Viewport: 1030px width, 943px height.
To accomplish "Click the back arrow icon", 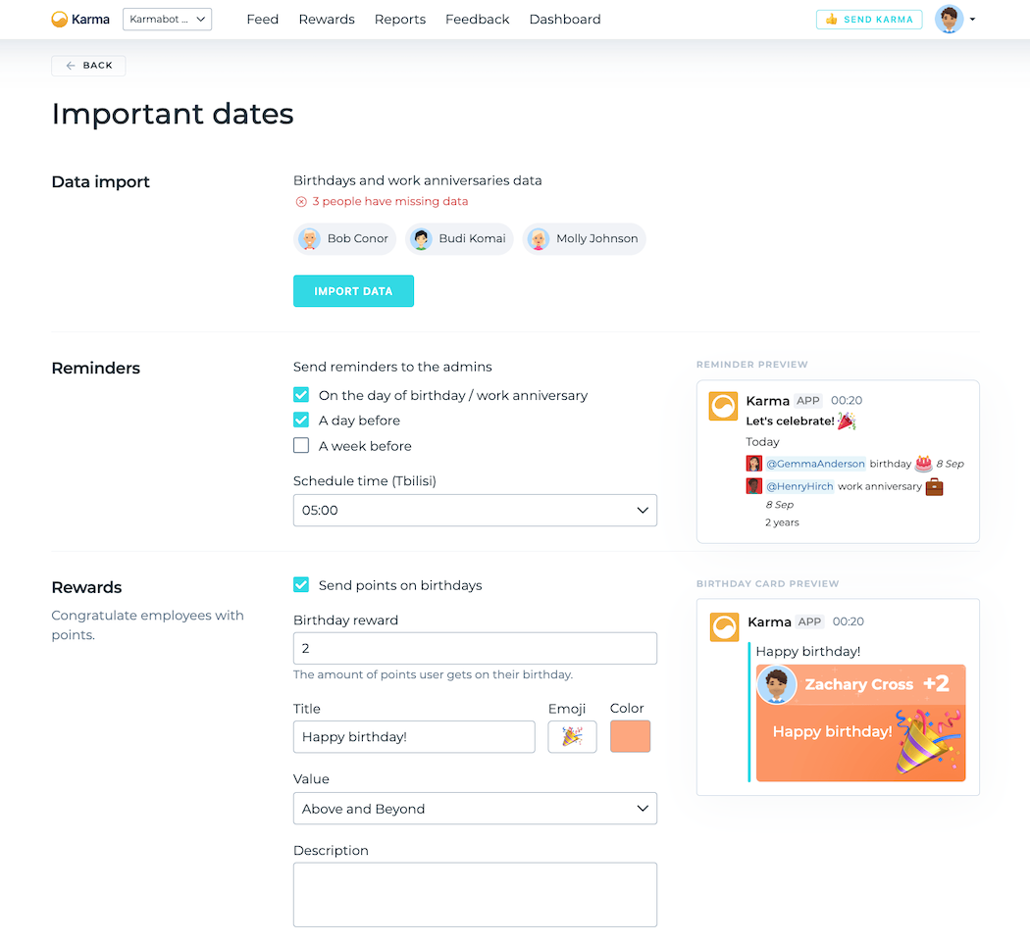I will 72,65.
